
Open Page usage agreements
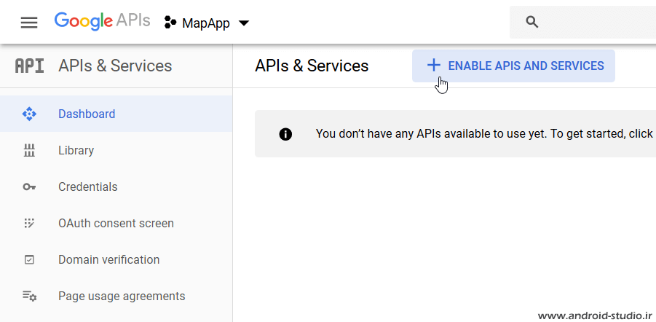pos(116,296)
